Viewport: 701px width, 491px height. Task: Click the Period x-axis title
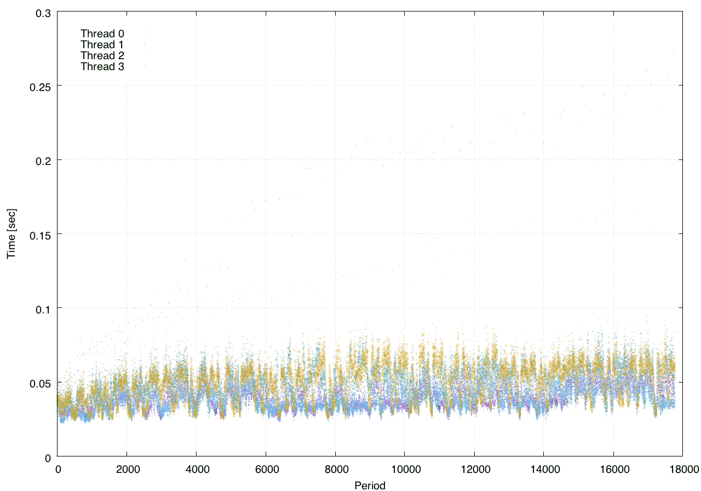(370, 485)
